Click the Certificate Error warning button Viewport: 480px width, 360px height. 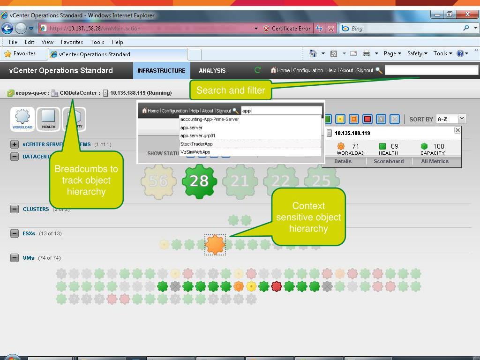[x=287, y=29]
